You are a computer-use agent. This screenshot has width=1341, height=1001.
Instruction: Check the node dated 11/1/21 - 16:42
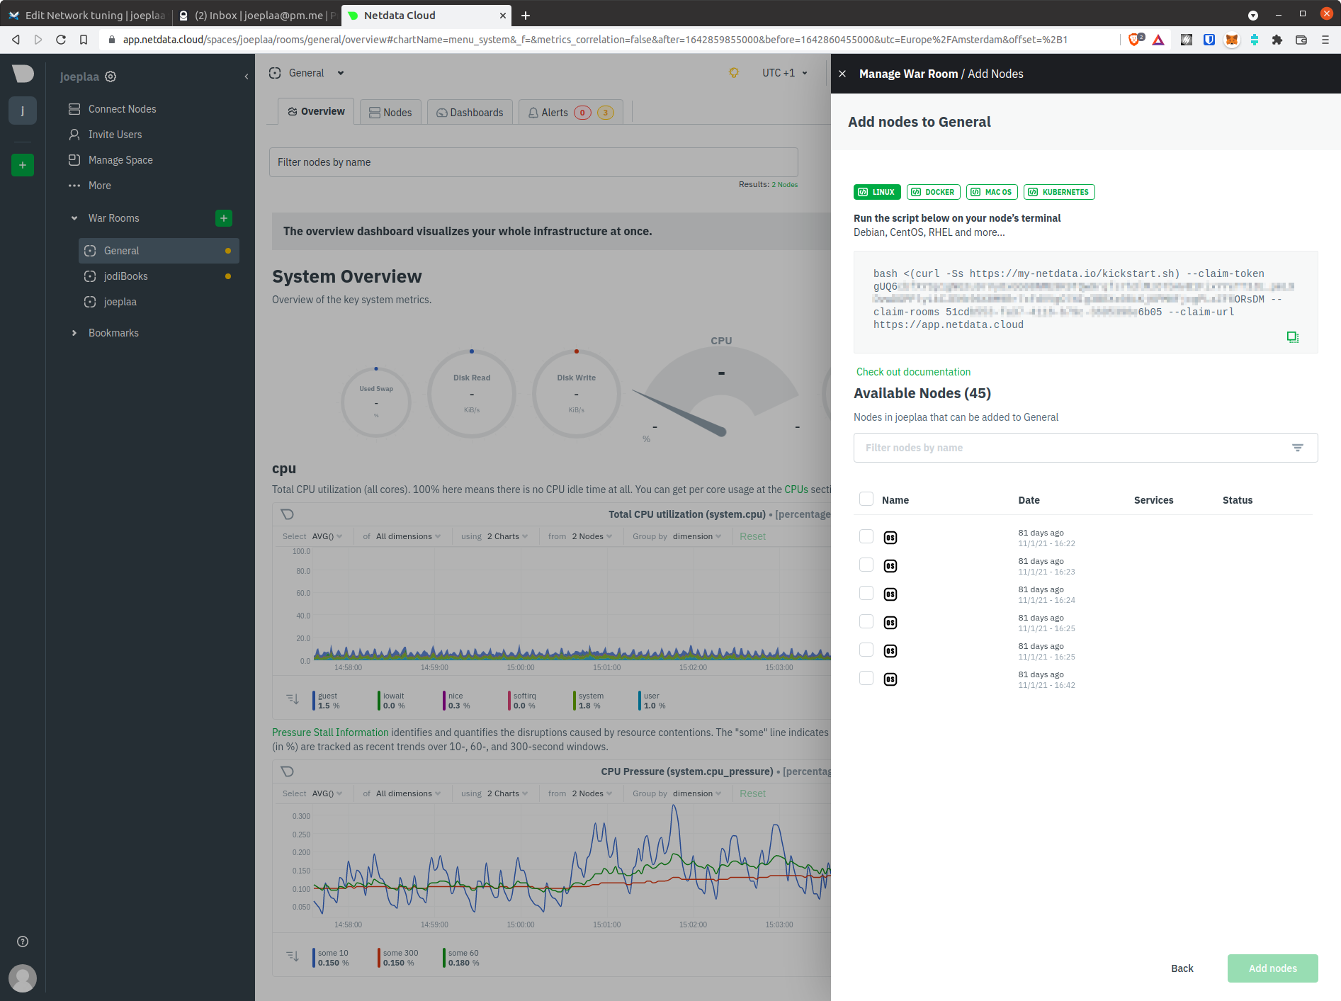[866, 678]
